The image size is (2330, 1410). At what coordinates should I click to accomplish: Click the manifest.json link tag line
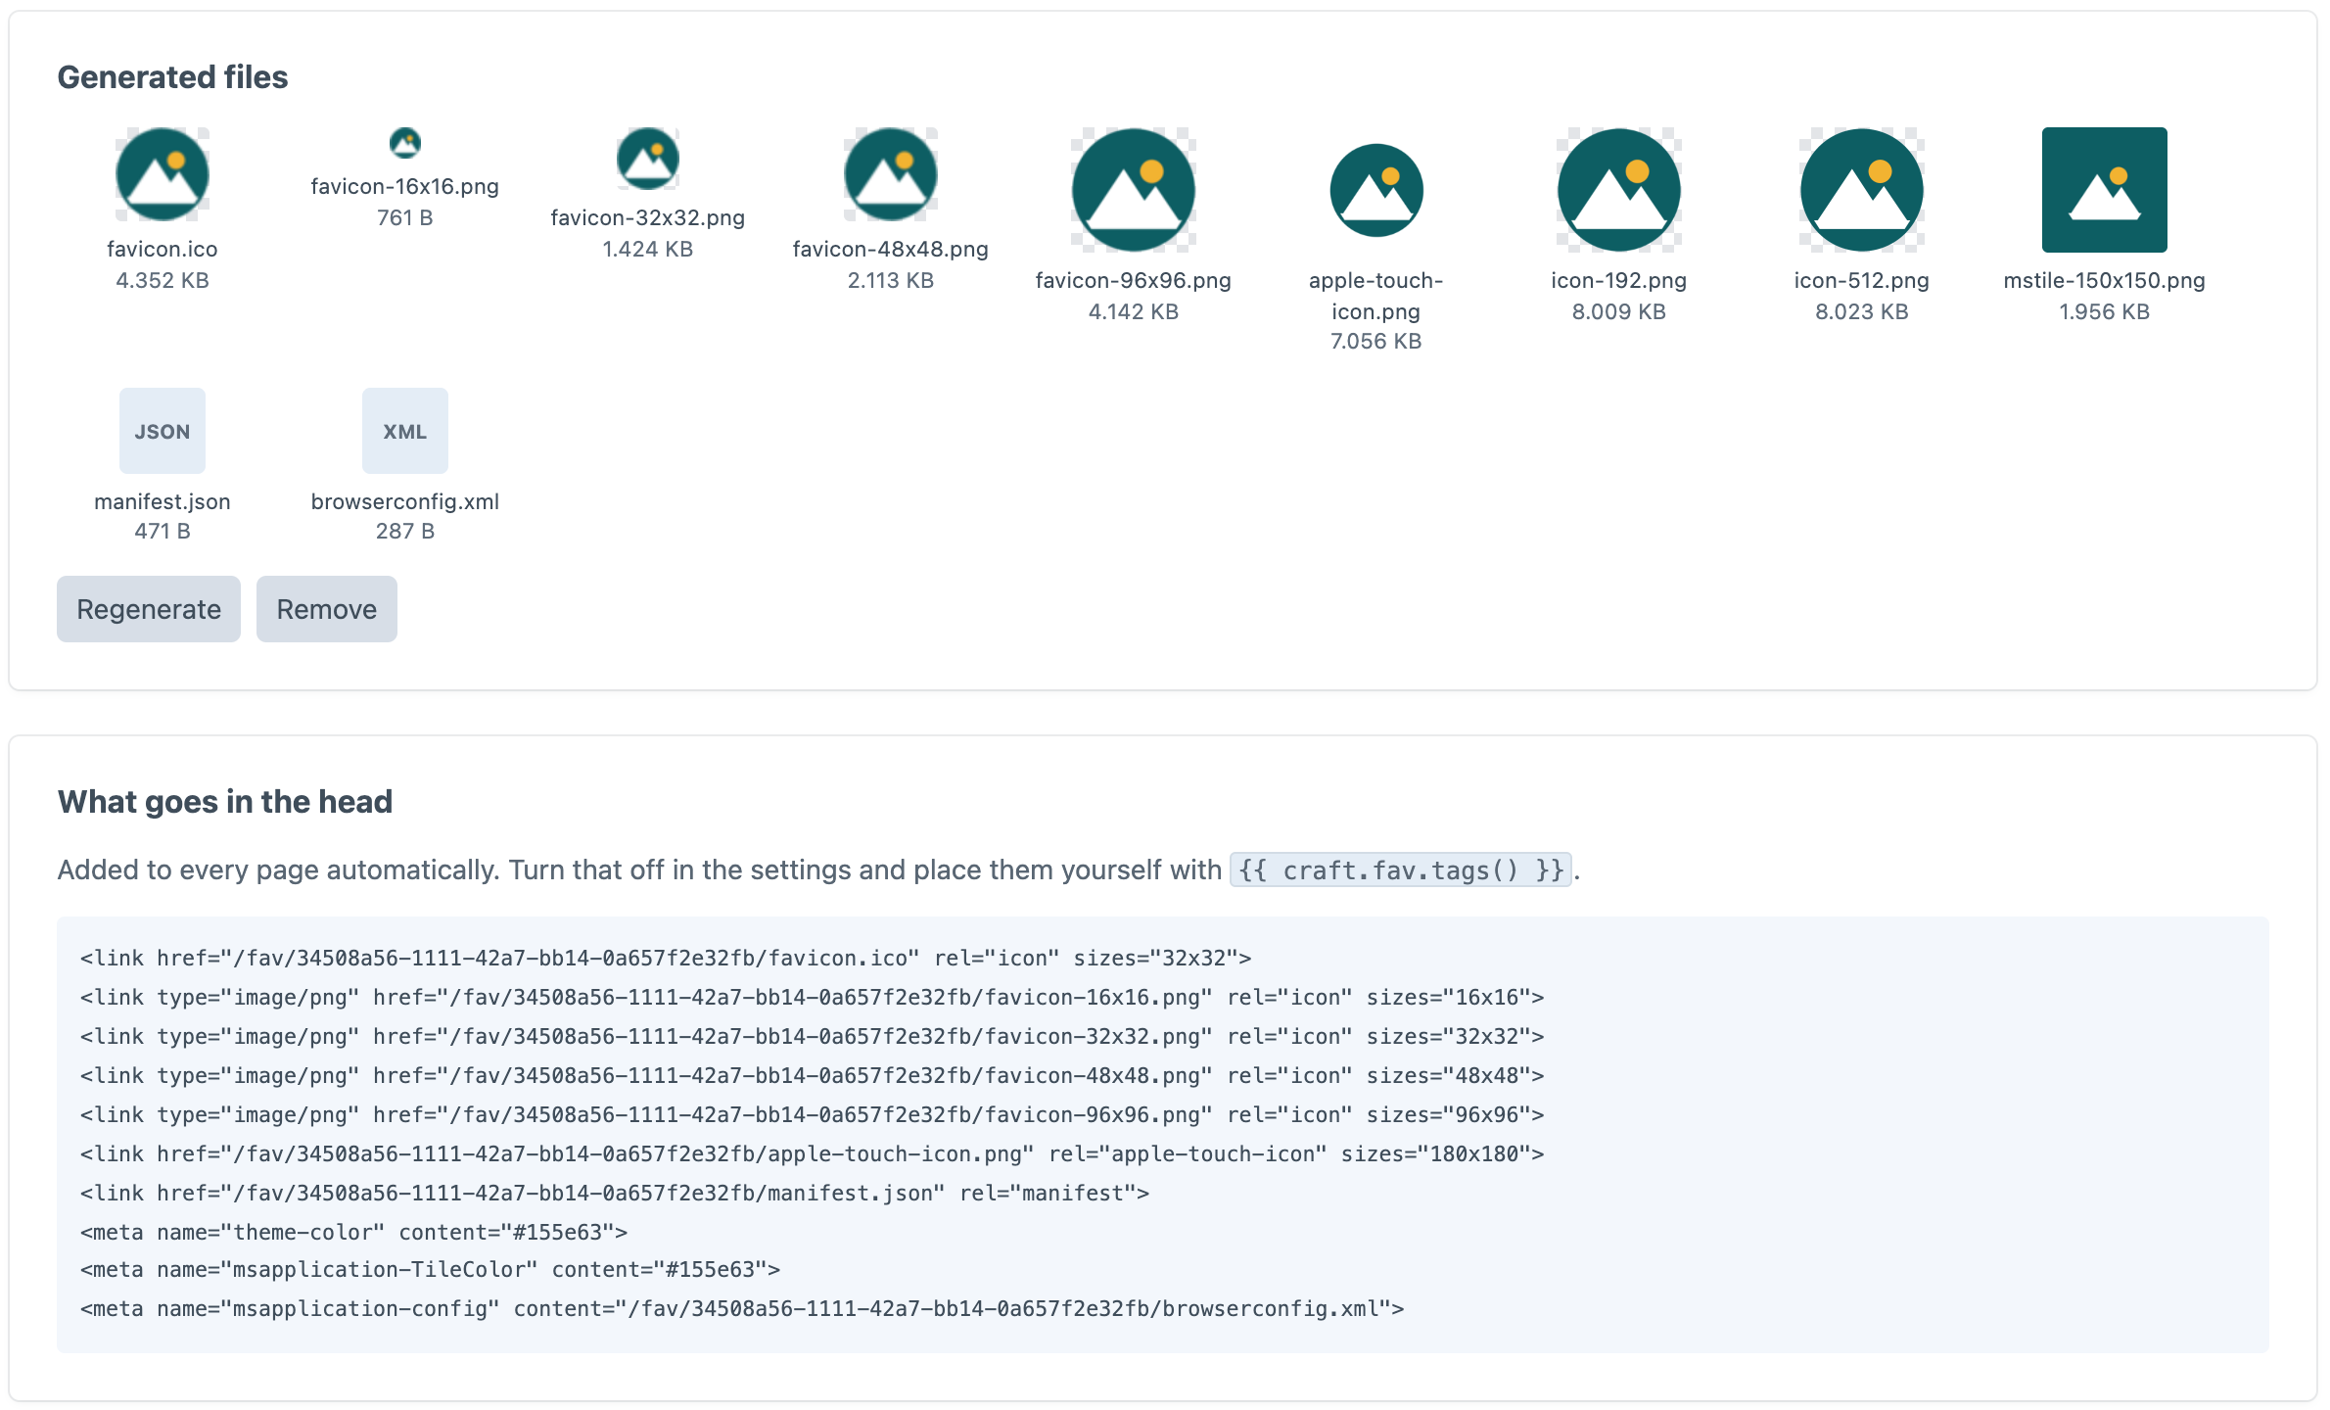(615, 1193)
